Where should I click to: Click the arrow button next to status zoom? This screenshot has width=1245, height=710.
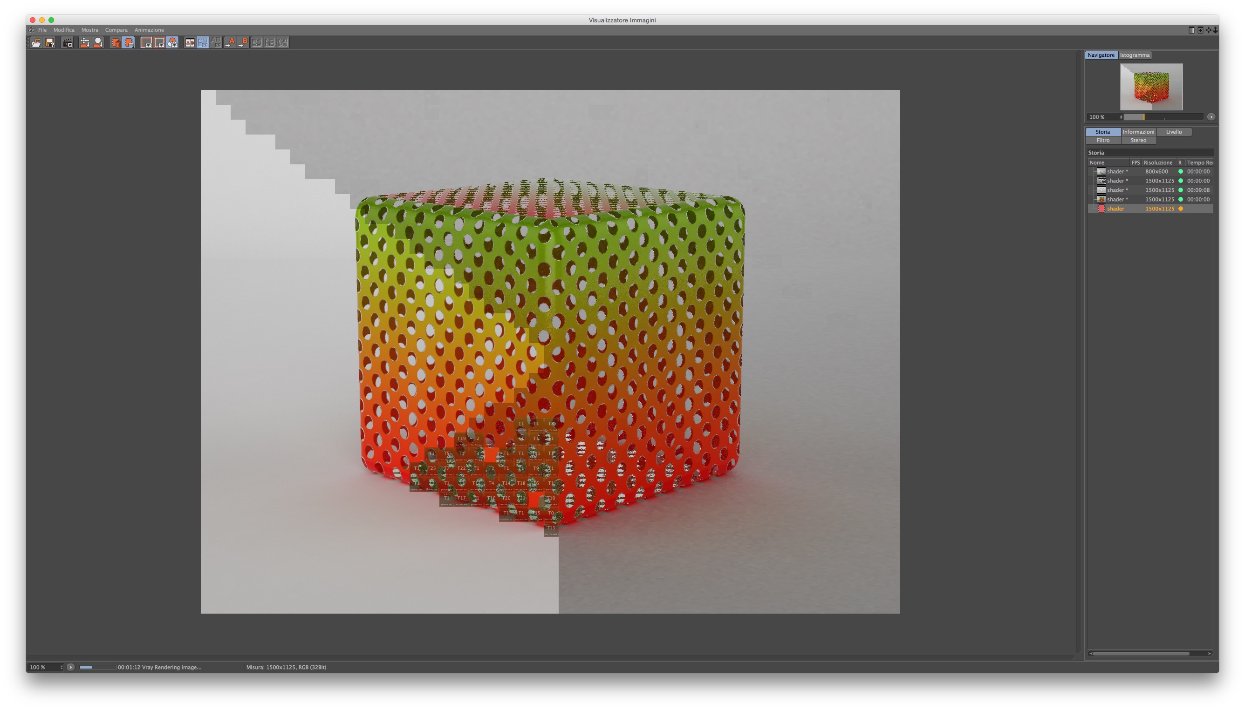tap(71, 667)
